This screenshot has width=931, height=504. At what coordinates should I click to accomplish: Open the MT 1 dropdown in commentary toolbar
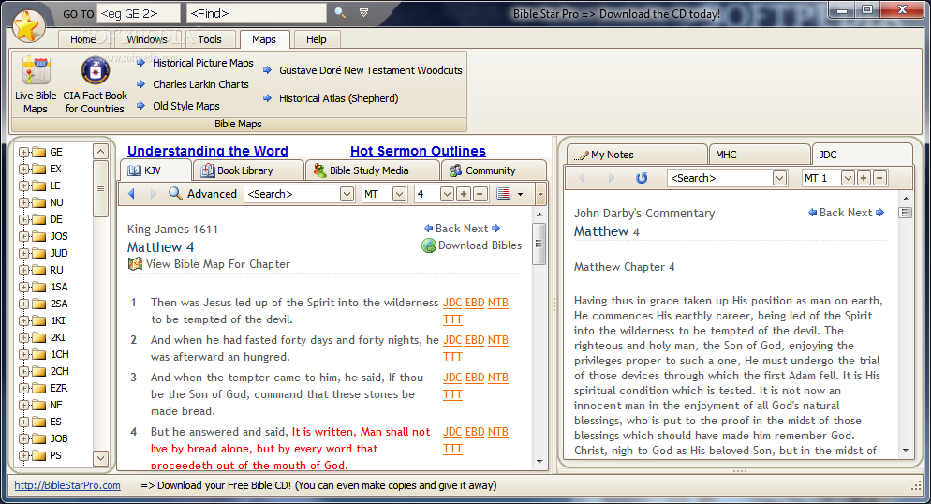coord(848,177)
